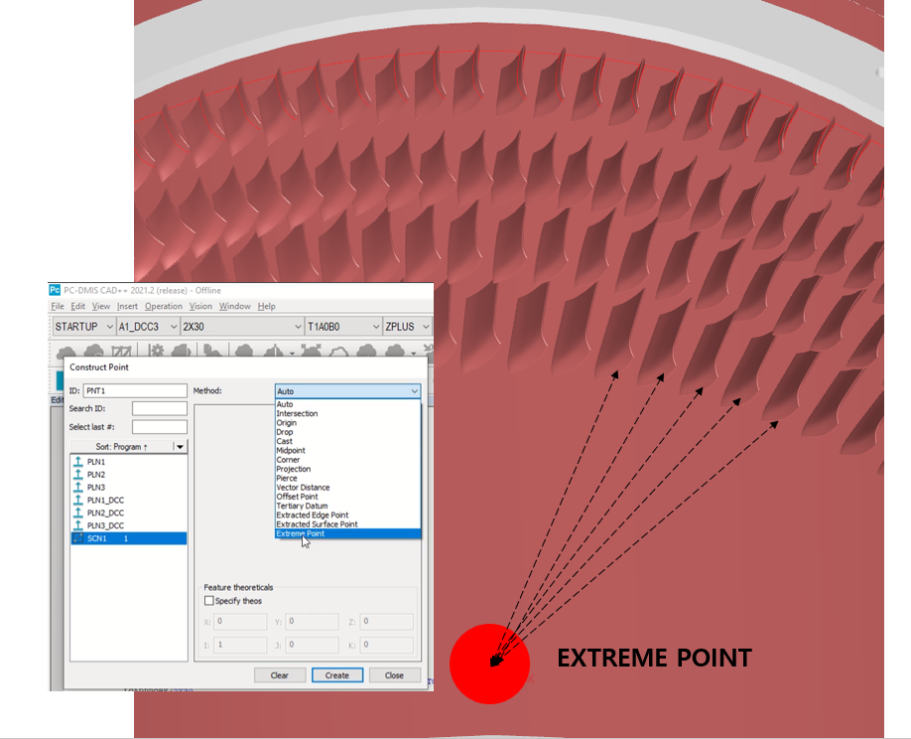911x739 pixels.
Task: Open the ZPLUS workplane dropdown
Action: pyautogui.click(x=407, y=327)
